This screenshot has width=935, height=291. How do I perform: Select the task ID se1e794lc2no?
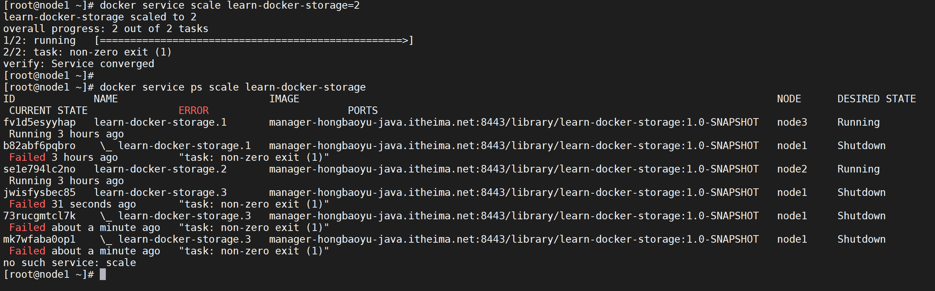pyautogui.click(x=39, y=169)
